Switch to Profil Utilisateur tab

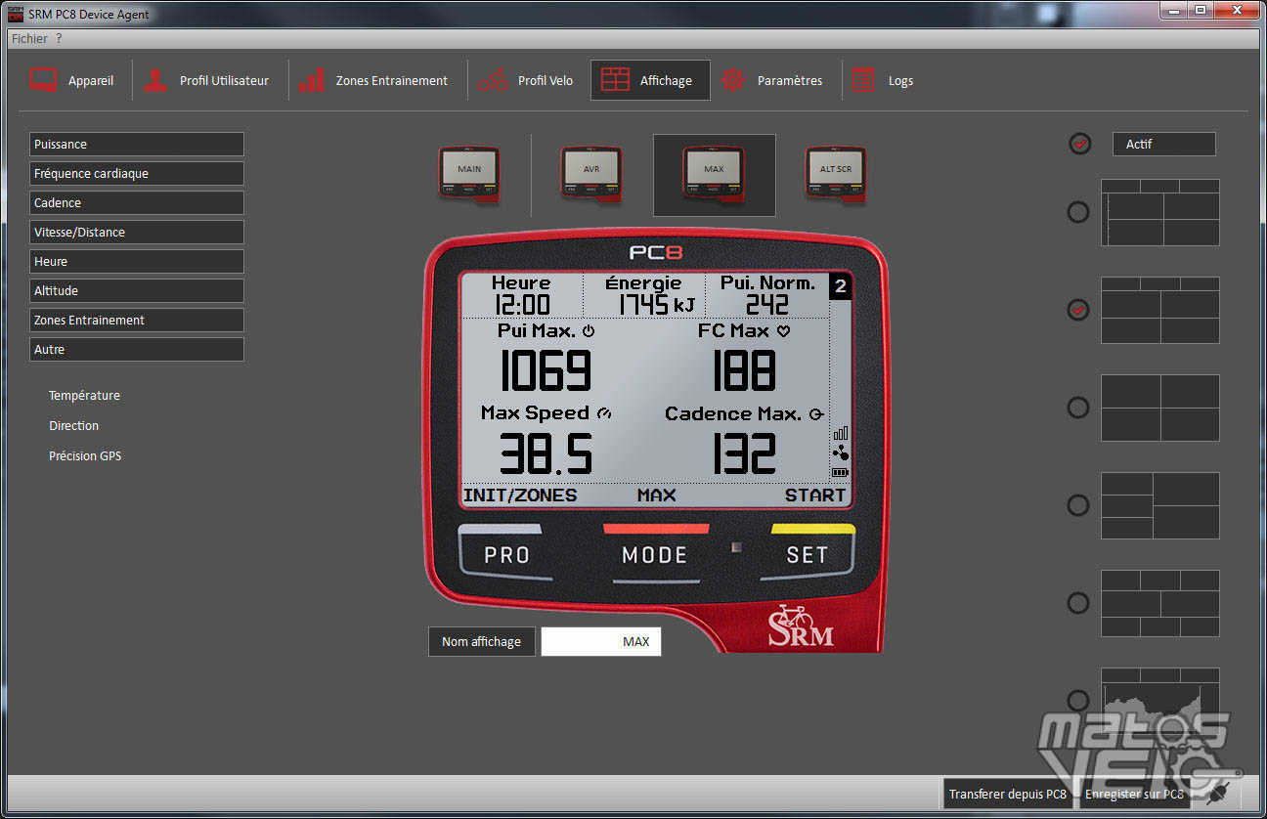[206, 80]
